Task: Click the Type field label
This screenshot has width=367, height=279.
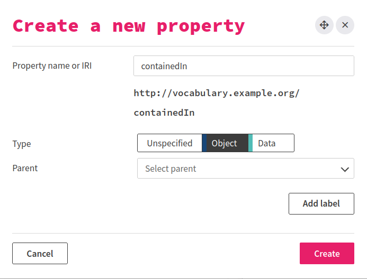Action: tap(22, 144)
